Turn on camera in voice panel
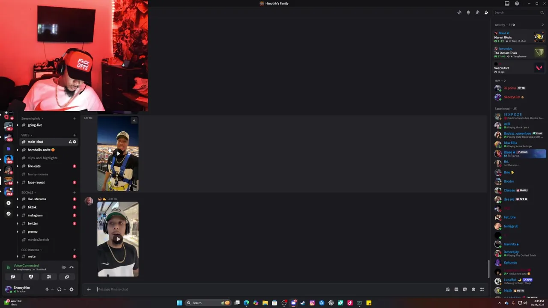Screen dimensions: 548x308 pos(13,277)
